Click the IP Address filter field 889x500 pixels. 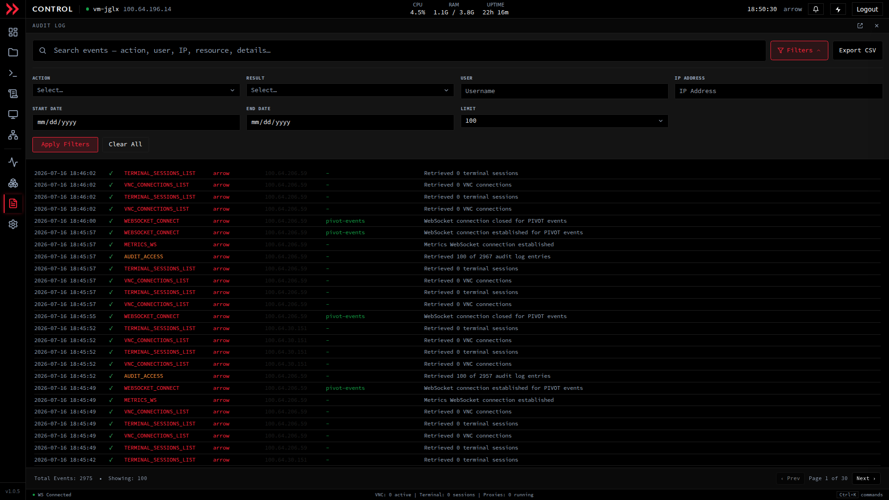[x=778, y=91]
